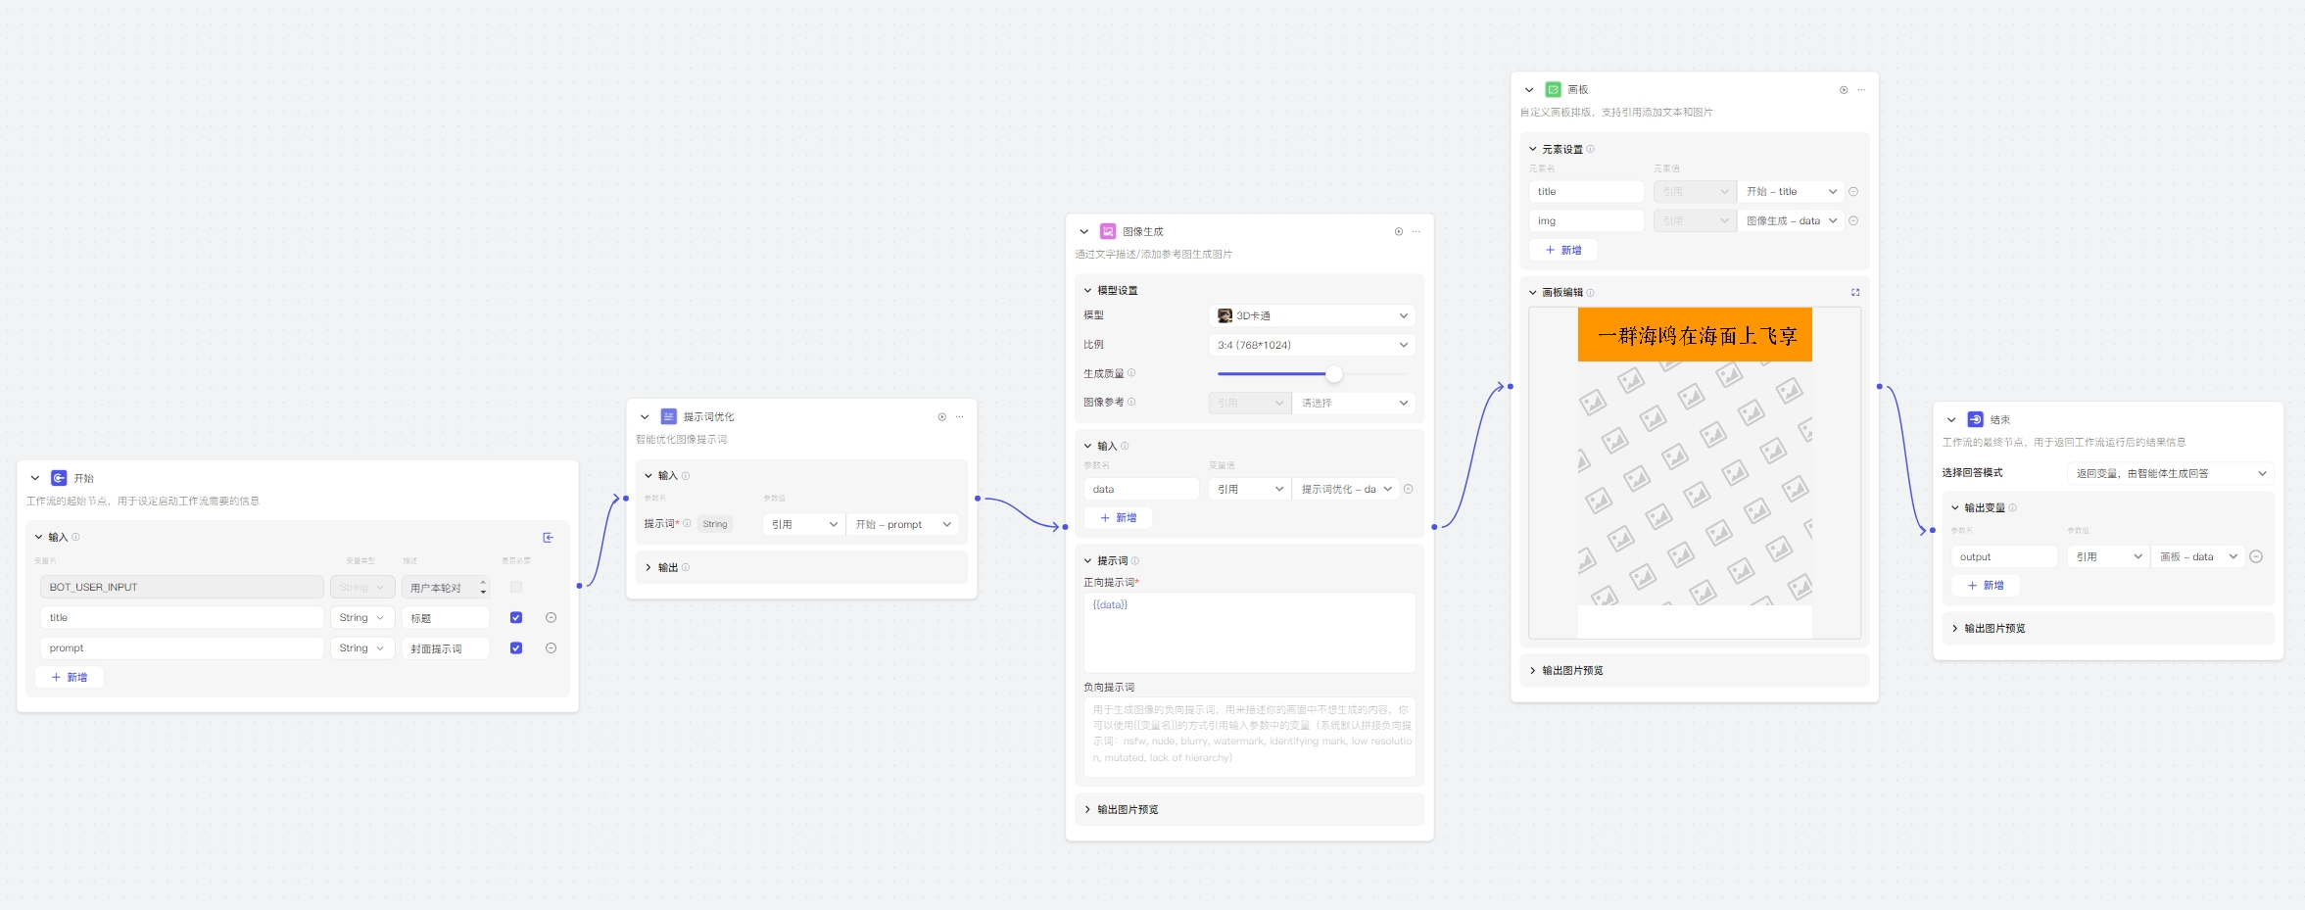The height and width of the screenshot is (910, 2305).
Task: Open String type dropdown for prompt
Action: tap(362, 647)
